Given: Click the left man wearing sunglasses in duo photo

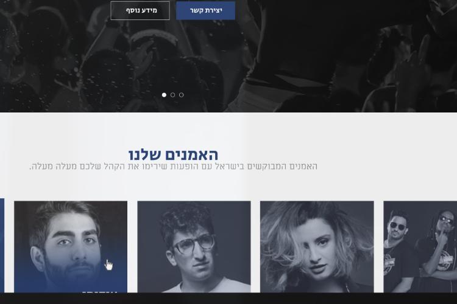Looking at the screenshot, I should click(399, 250).
